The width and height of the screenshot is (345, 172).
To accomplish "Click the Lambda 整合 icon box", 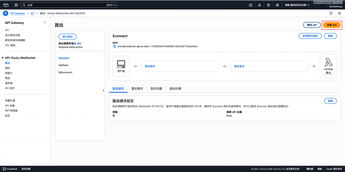I will [328, 66].
